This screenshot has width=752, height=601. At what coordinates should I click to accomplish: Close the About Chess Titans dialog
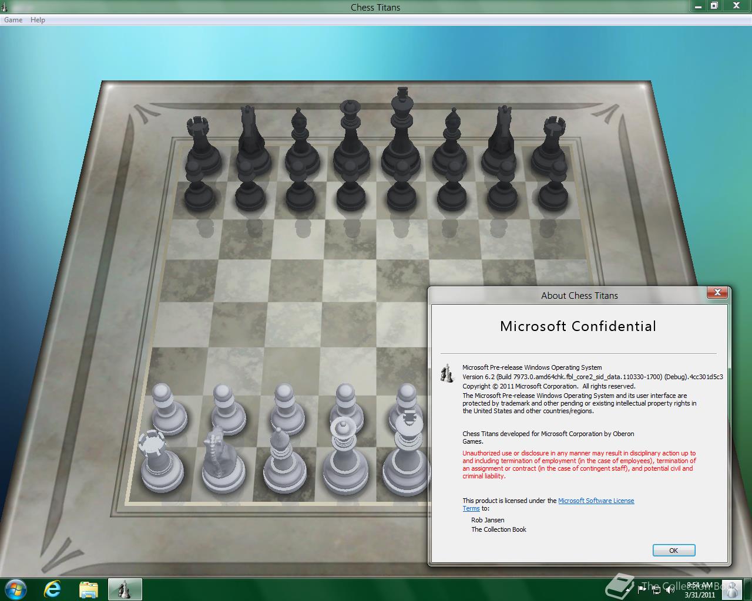(717, 292)
